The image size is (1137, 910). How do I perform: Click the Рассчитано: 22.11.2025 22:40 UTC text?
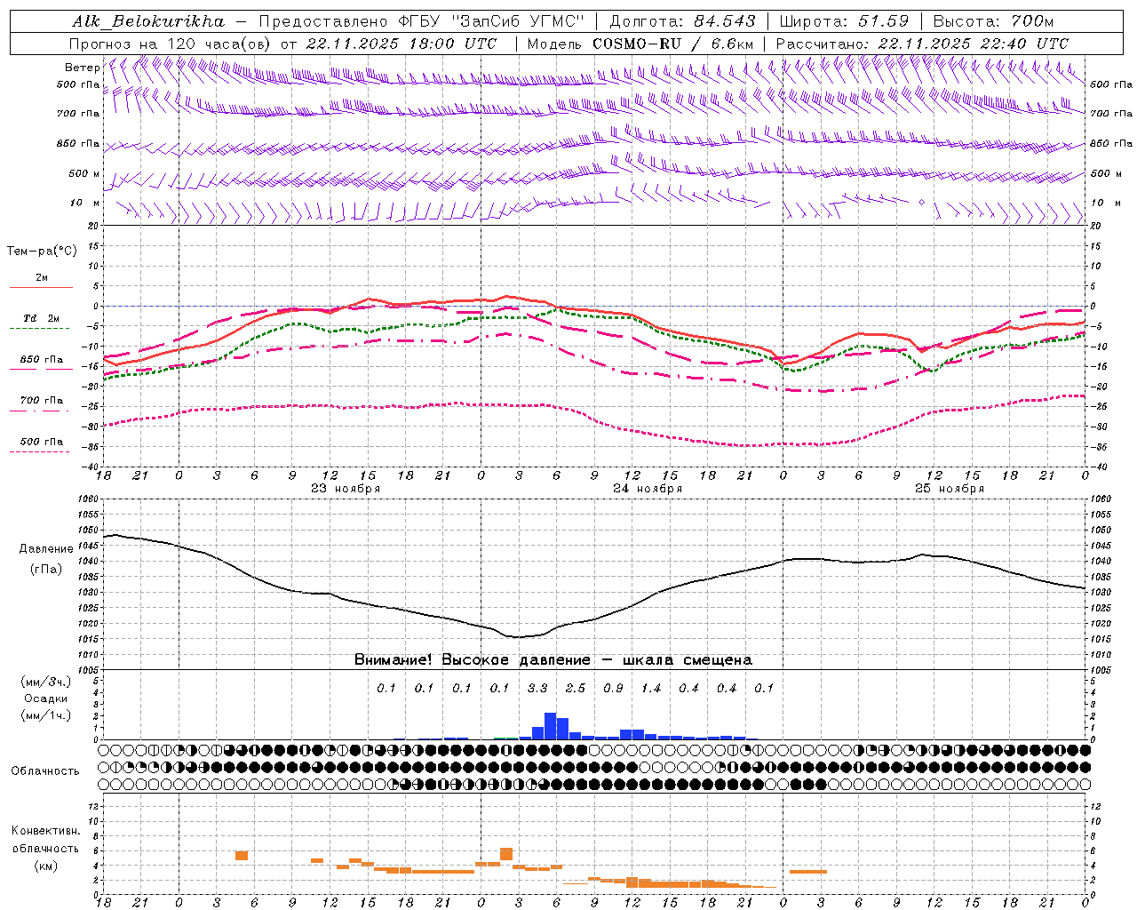point(922,44)
